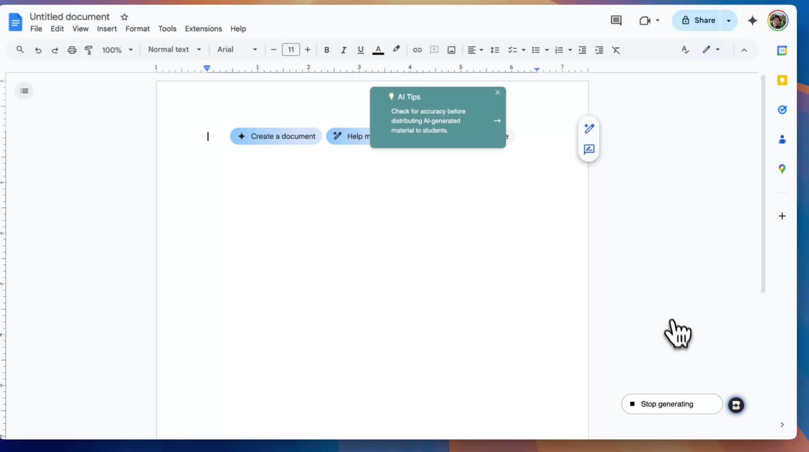This screenshot has height=452, width=809.
Task: Insert a checklist
Action: [512, 50]
